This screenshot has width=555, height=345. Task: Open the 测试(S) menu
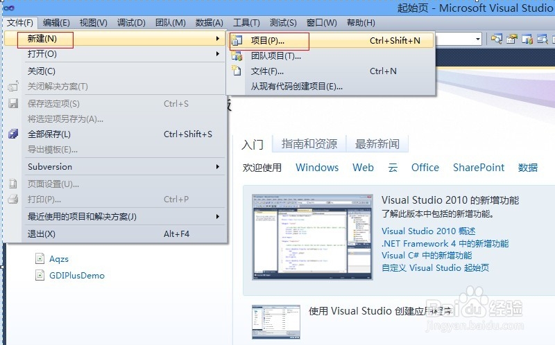(x=283, y=23)
